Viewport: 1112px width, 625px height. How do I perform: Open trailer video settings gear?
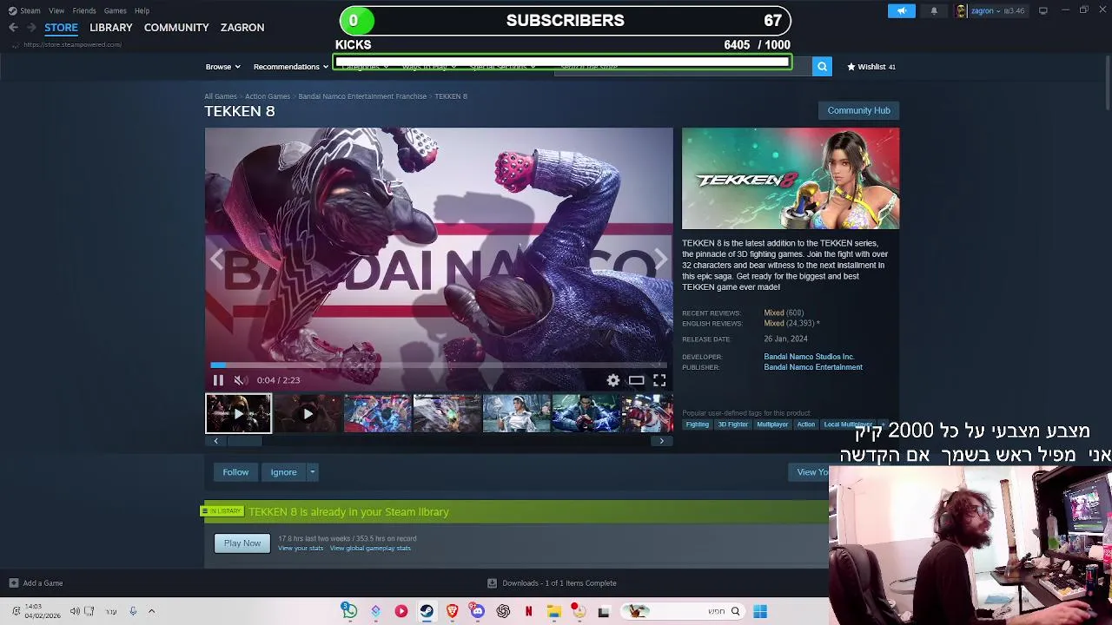pyautogui.click(x=613, y=380)
